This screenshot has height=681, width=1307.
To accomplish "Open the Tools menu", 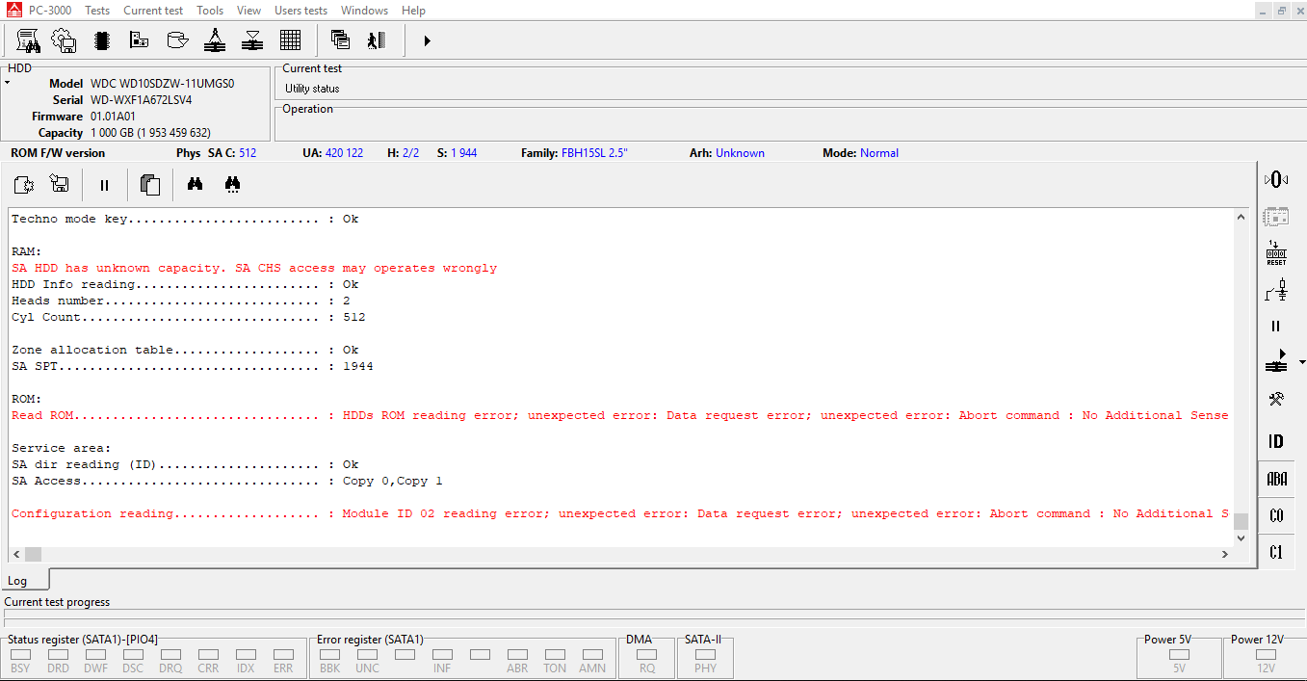I will 210,11.
